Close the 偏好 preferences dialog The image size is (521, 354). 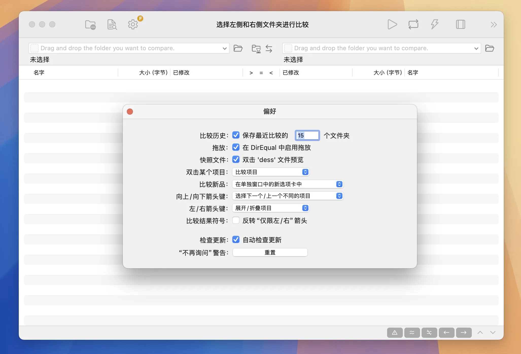[x=130, y=112]
